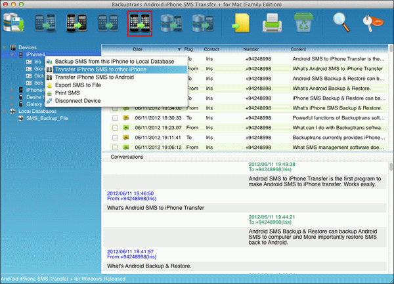Click 'Powerful functions of Backuptrans soft…' content
The image size is (394, 284).
(x=338, y=118)
